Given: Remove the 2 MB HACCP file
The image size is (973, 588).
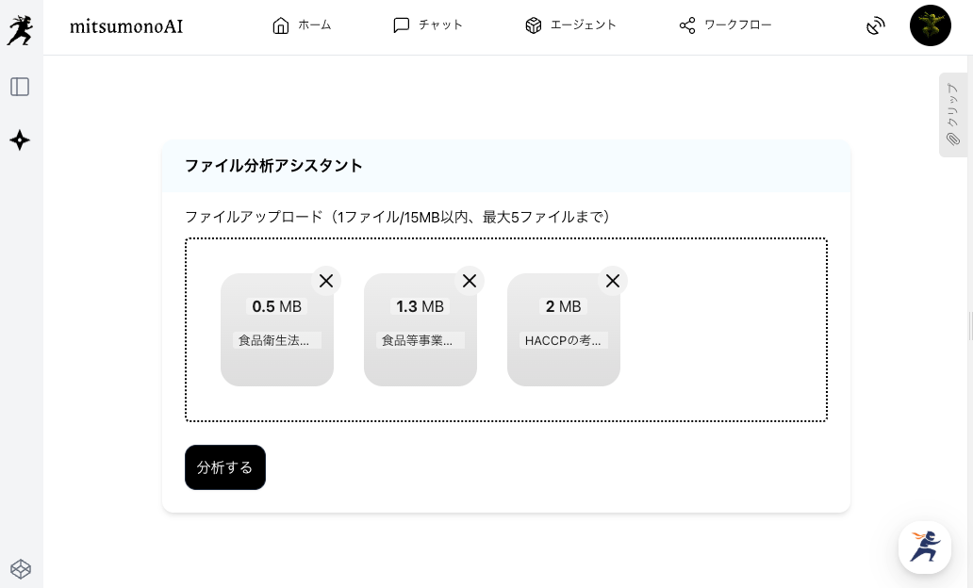Looking at the screenshot, I should [613, 281].
